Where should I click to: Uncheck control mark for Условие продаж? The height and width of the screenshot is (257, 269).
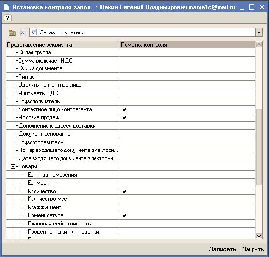pos(125,117)
